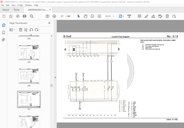The height and width of the screenshot is (128, 184).
Task: Select page 206 thumbnail
Action: tap(29, 76)
